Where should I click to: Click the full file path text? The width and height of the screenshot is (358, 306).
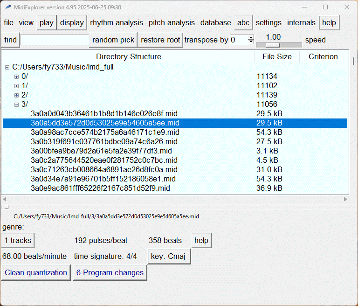[x=106, y=216]
